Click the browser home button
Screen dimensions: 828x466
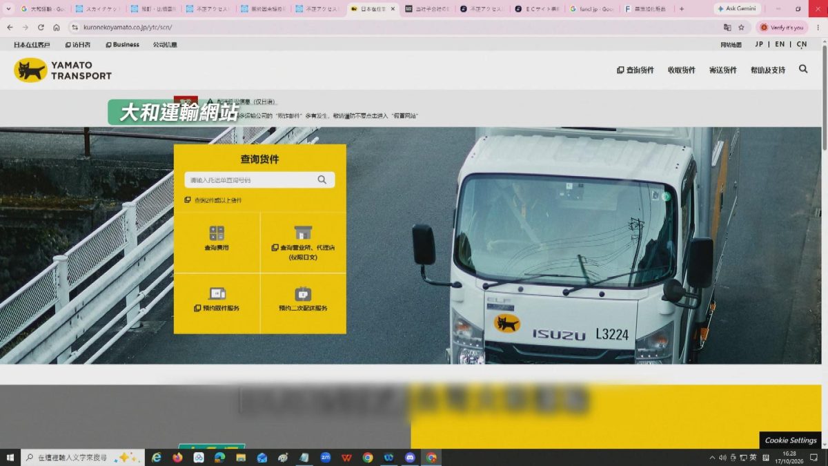[57, 28]
